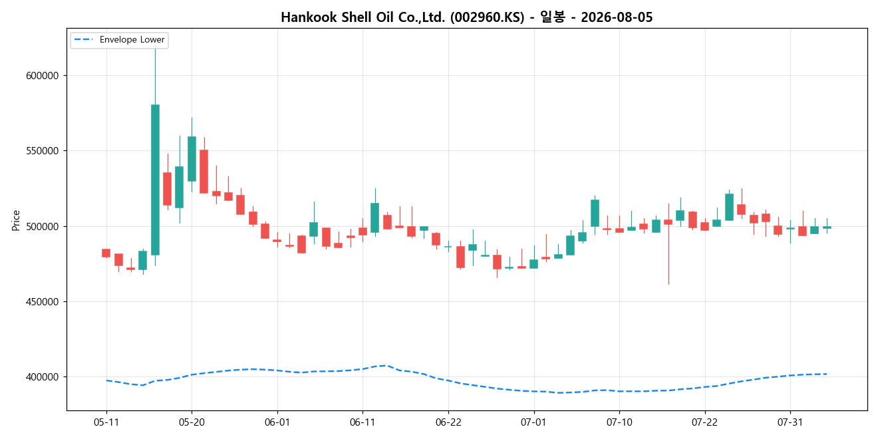Click the last green candlestick on the right
The image size is (878, 439).
coord(827,227)
